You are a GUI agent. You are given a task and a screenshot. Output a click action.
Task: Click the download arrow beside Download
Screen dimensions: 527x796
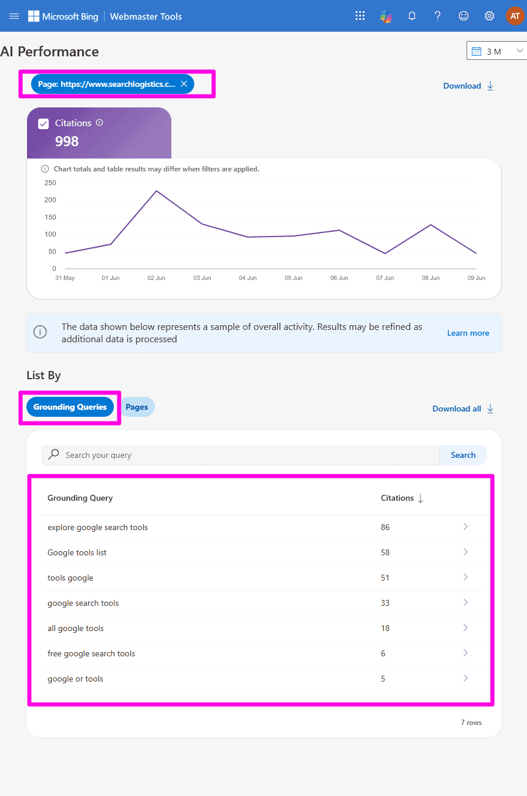(491, 86)
